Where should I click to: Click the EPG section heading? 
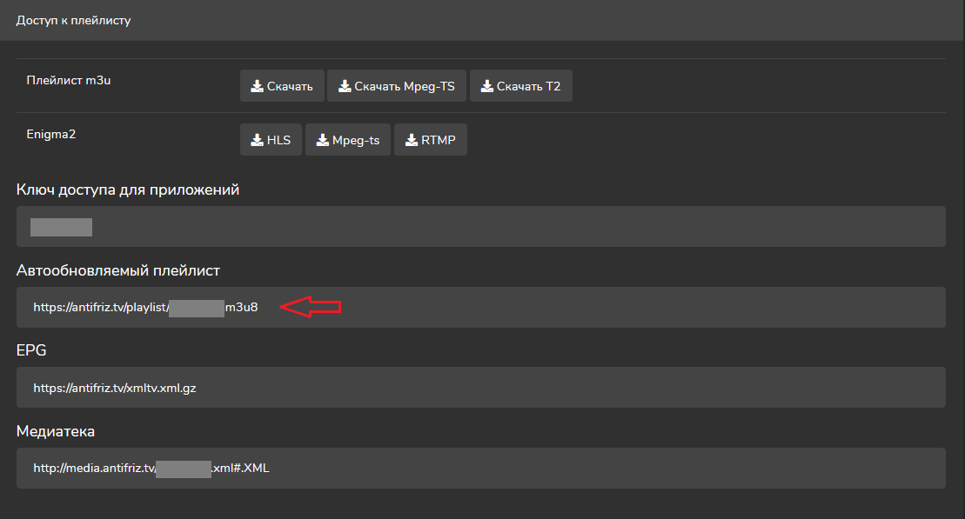tap(30, 350)
